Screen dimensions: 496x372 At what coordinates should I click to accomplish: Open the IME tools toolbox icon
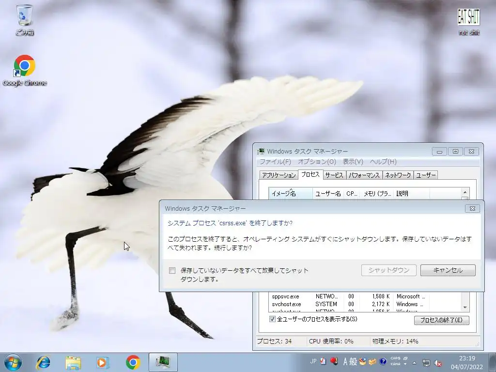pyautogui.click(x=372, y=361)
